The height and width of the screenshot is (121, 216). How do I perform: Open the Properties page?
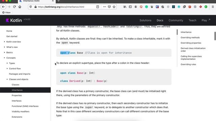(x=17, y=95)
